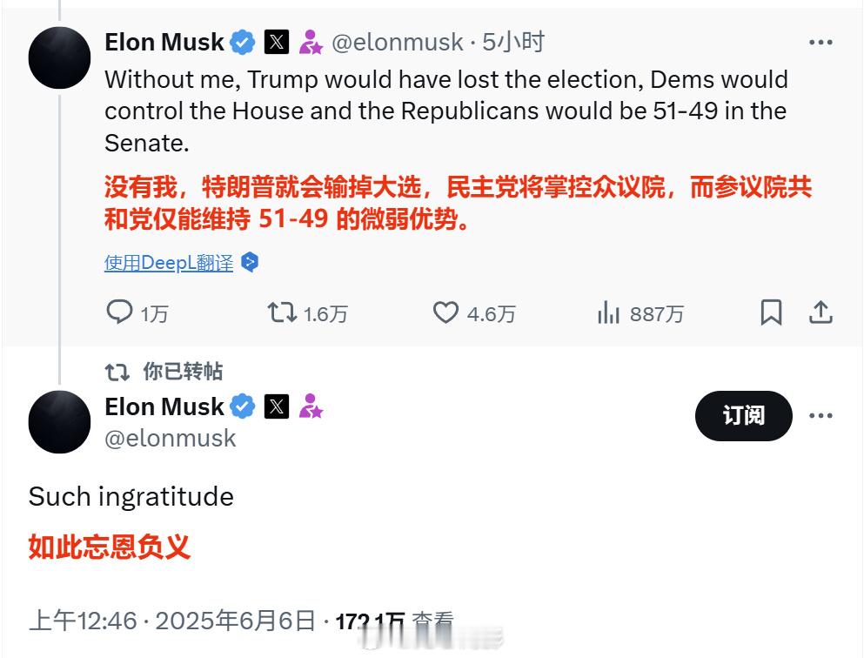The height and width of the screenshot is (658, 864).
Task: Click the purple person-star icon in top tweet
Action: click(x=311, y=42)
